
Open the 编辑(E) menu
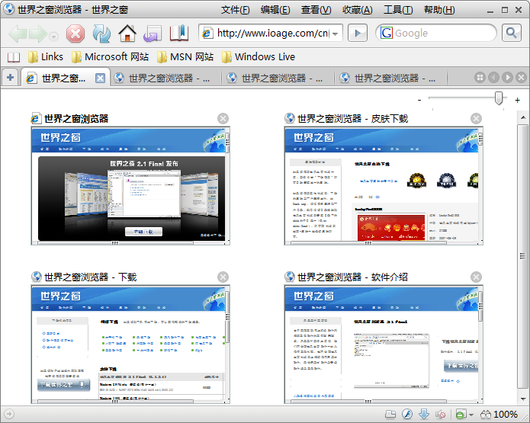tap(275, 10)
